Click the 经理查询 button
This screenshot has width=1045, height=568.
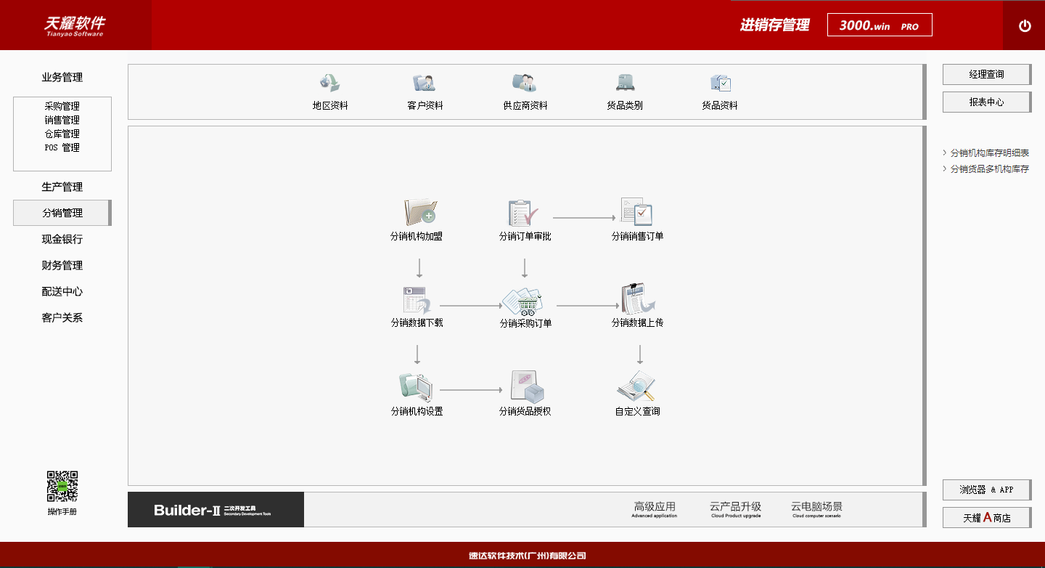pyautogui.click(x=986, y=74)
